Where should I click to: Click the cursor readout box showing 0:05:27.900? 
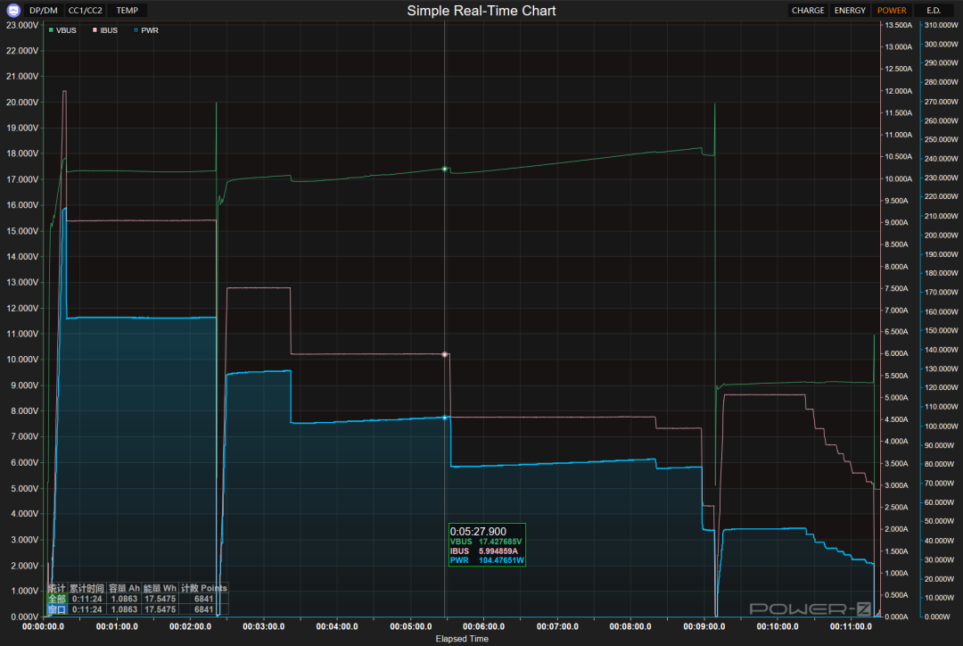pyautogui.click(x=487, y=545)
